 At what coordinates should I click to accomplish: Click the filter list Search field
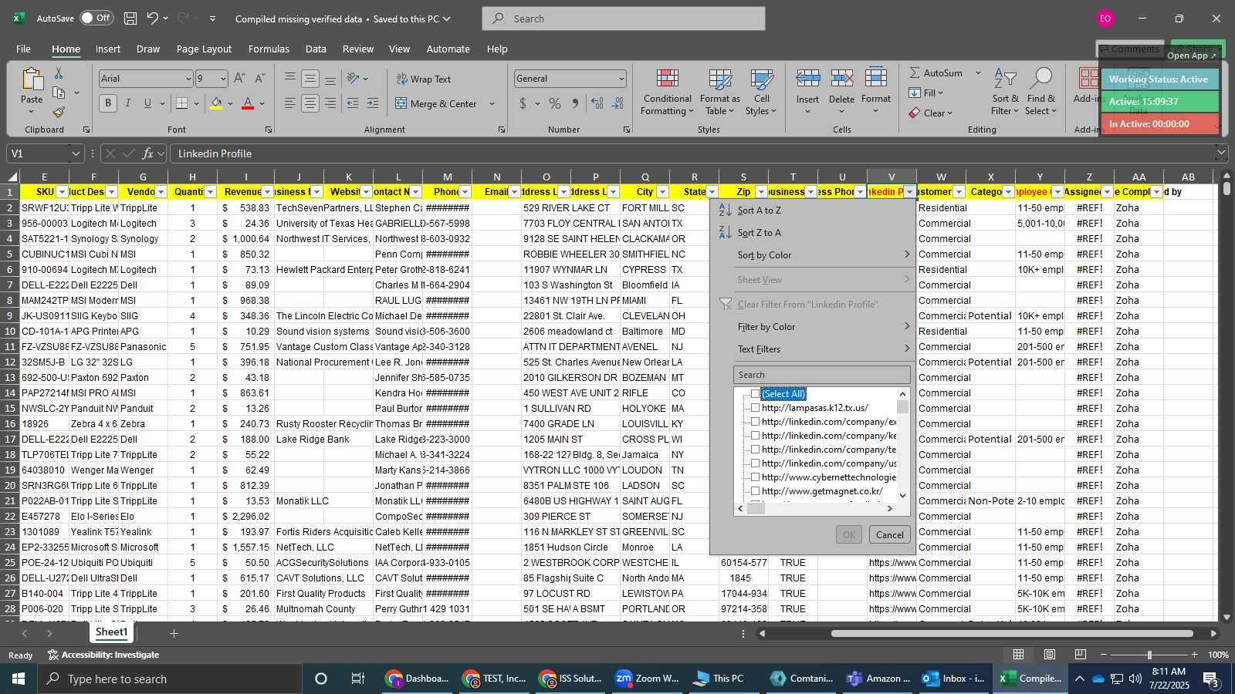[822, 375]
